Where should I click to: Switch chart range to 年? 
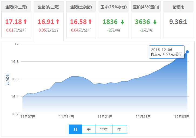click(119, 129)
